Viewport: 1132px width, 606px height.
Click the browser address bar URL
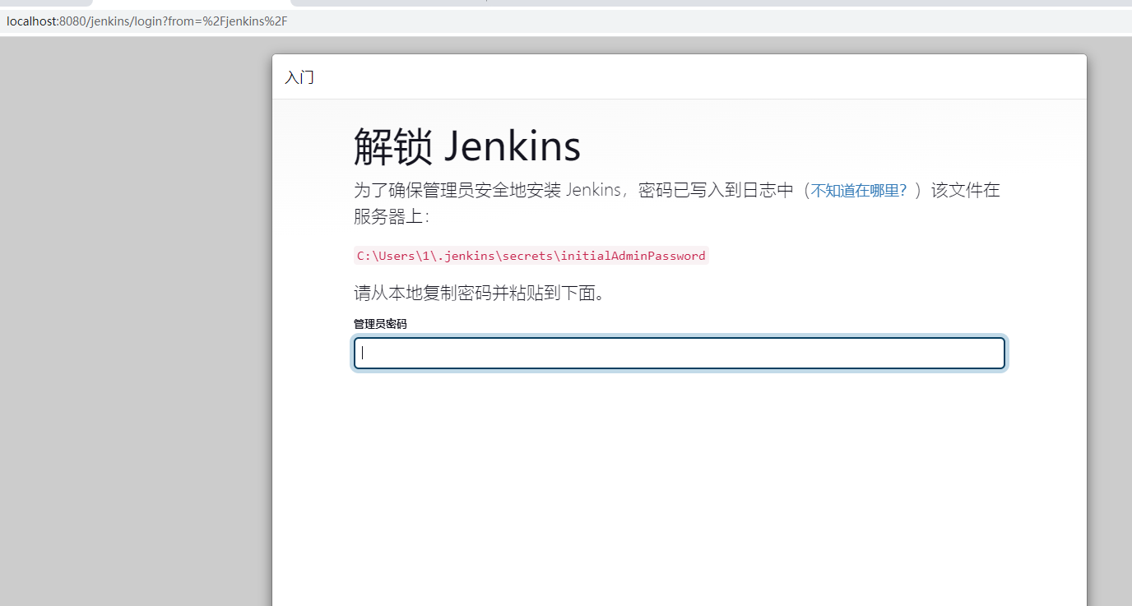pyautogui.click(x=147, y=21)
